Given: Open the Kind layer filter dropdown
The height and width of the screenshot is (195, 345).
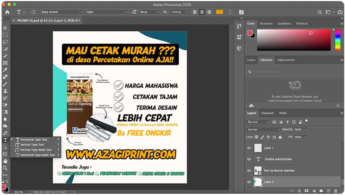Looking at the screenshot, I should pyautogui.click(x=258, y=122).
